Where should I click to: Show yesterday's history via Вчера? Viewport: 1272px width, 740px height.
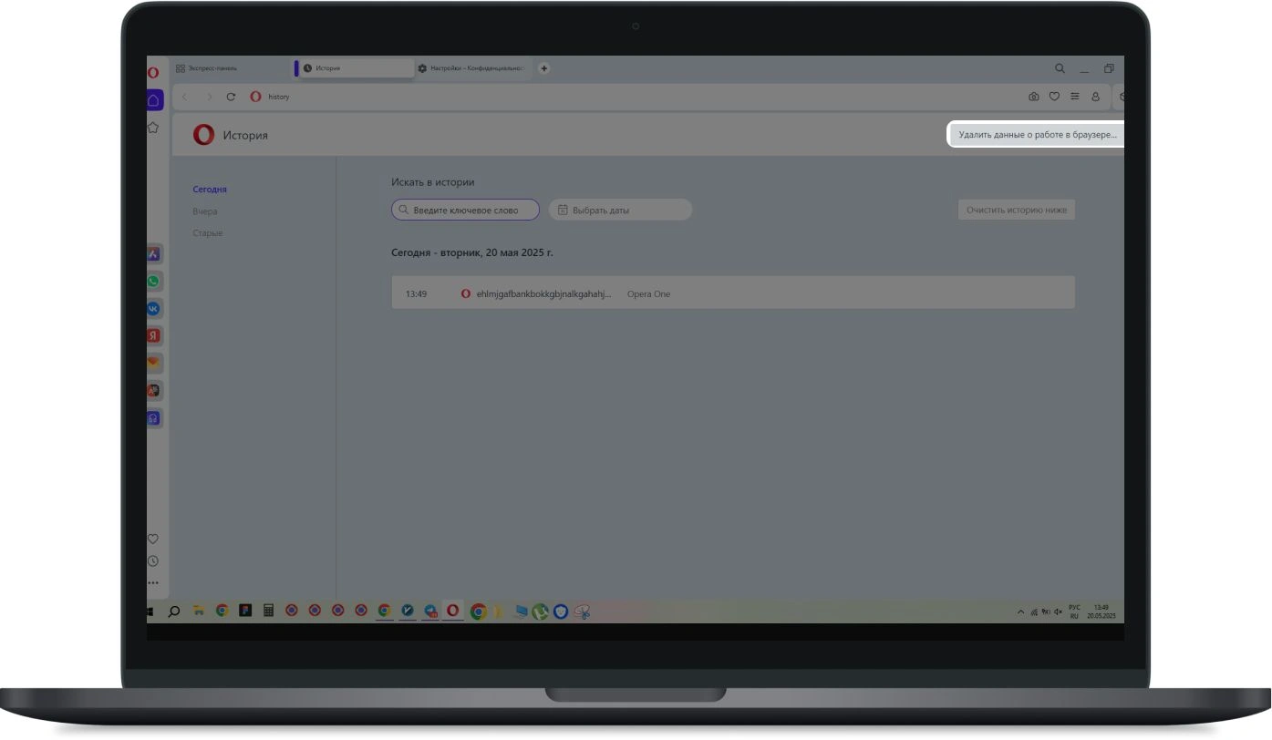[205, 211]
